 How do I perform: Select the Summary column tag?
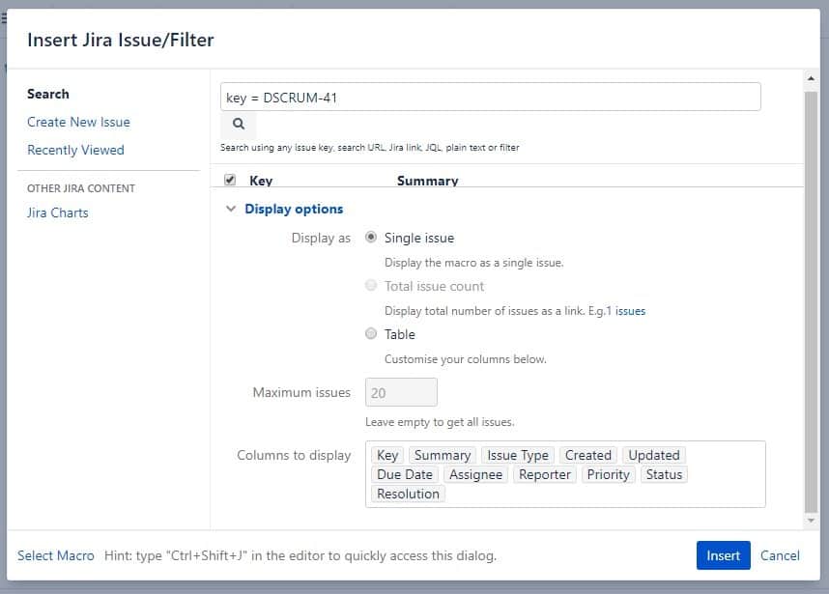pos(443,455)
